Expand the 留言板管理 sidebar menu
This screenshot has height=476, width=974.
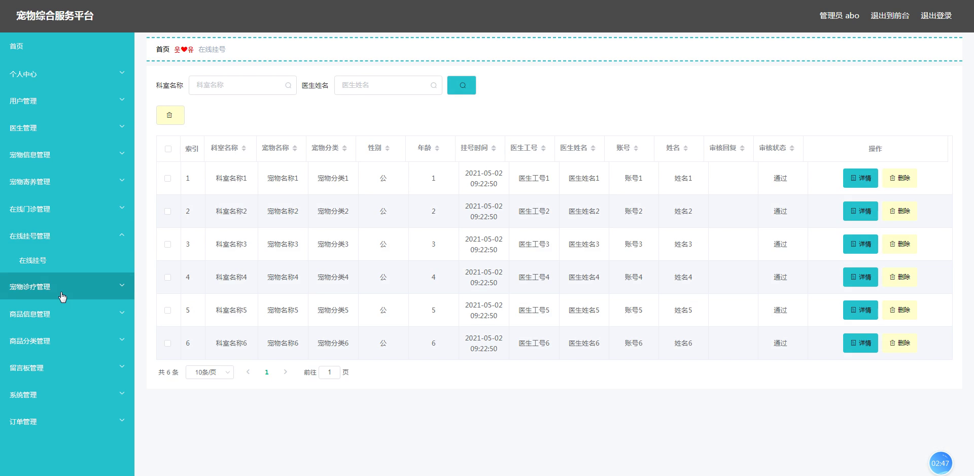67,367
